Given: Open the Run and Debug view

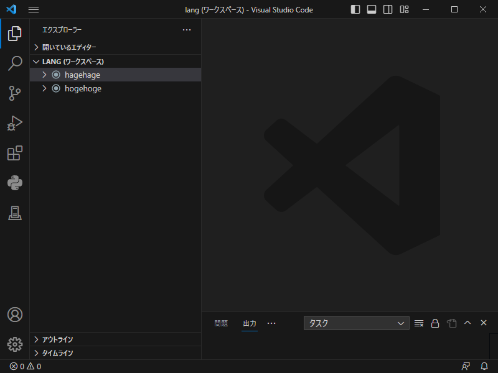Looking at the screenshot, I should (14, 123).
